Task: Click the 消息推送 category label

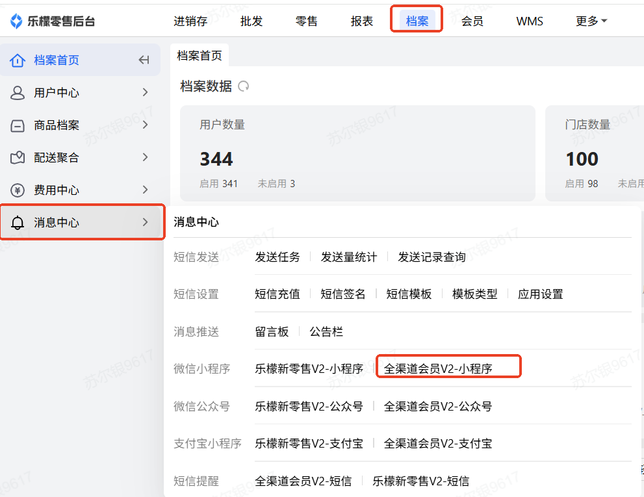Action: (196, 331)
